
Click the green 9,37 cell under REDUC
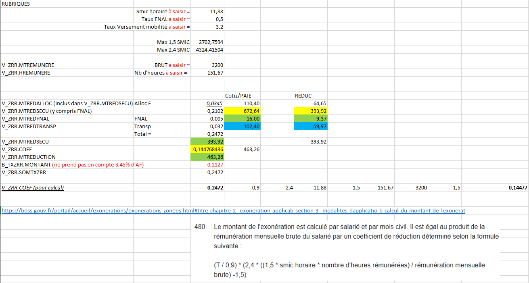[x=312, y=119]
